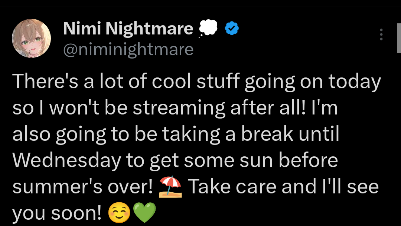Click the text "summer's over!"
401x226 pixels.
[x=83, y=187]
